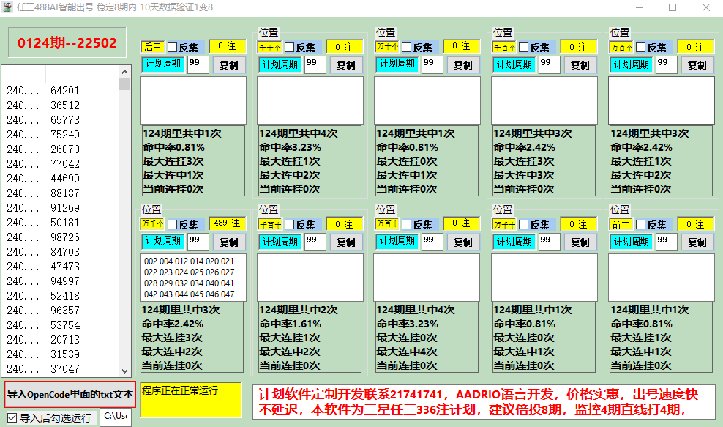This screenshot has height=427, width=723.
Task: Click the down arrow of history list scrollbar
Action: [124, 371]
